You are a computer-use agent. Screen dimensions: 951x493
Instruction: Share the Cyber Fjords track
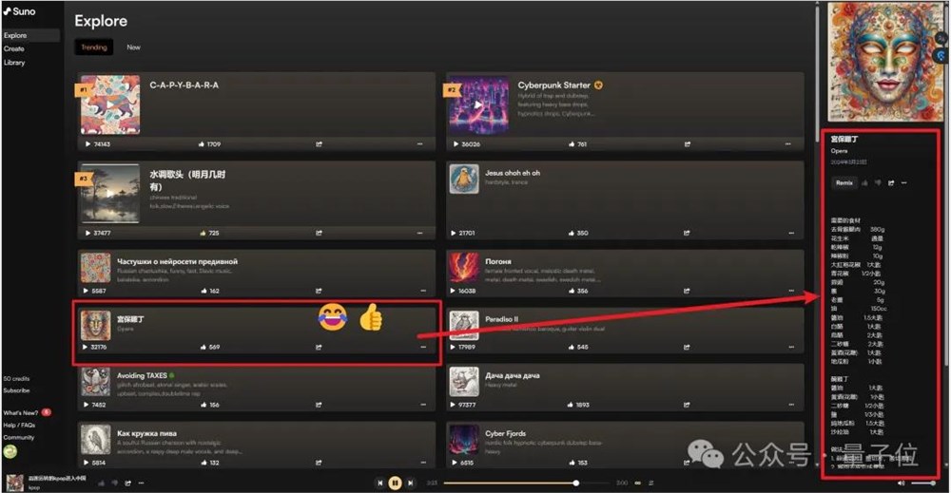(688, 463)
